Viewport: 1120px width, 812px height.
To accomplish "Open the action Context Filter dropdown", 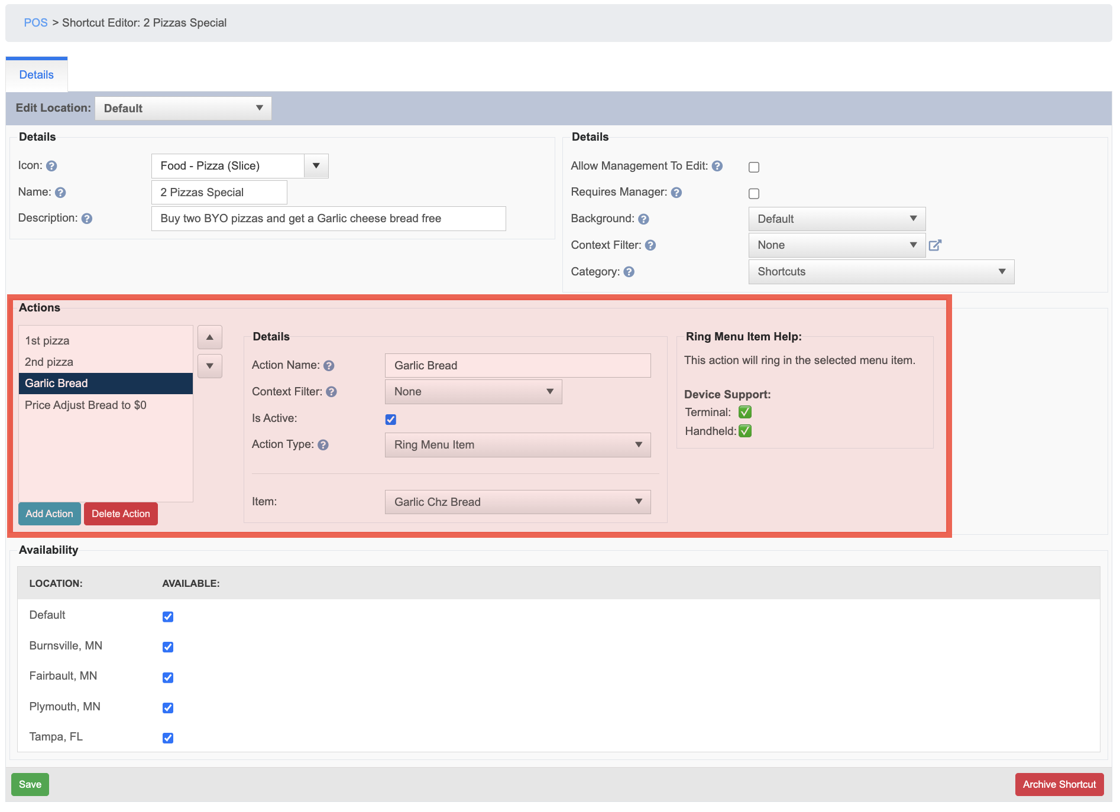I will [x=473, y=392].
